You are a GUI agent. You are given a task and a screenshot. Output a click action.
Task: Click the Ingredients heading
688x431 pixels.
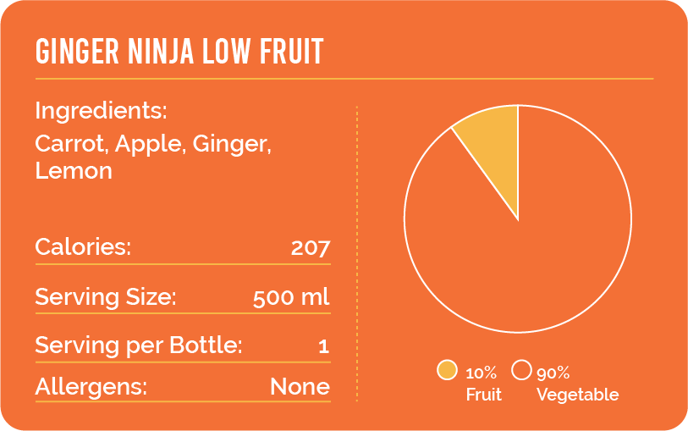coord(101,111)
